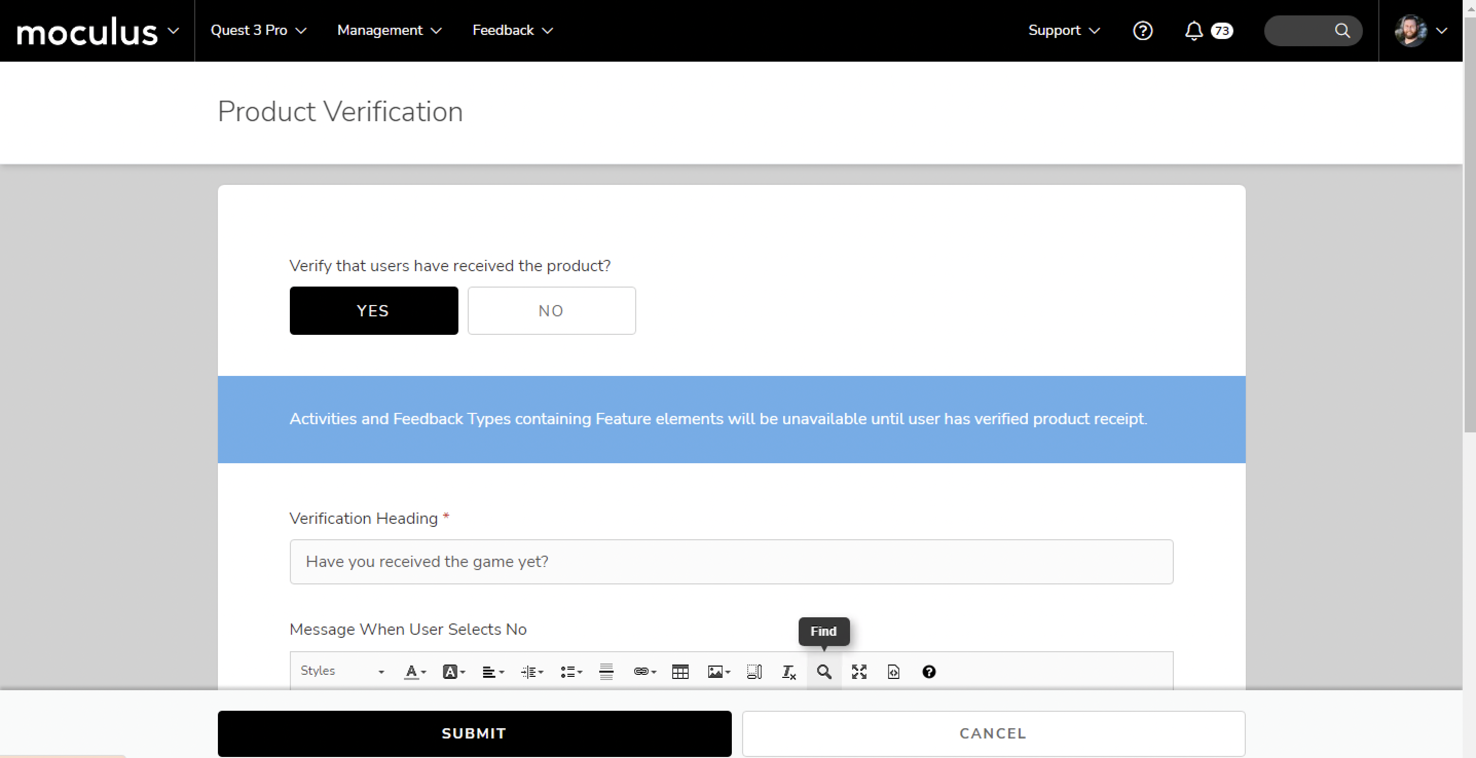View the editor HTML source
The height and width of the screenshot is (758, 1476).
coord(894,672)
